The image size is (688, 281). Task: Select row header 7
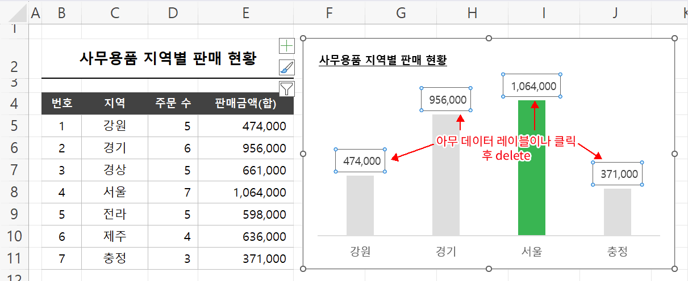coord(14,170)
